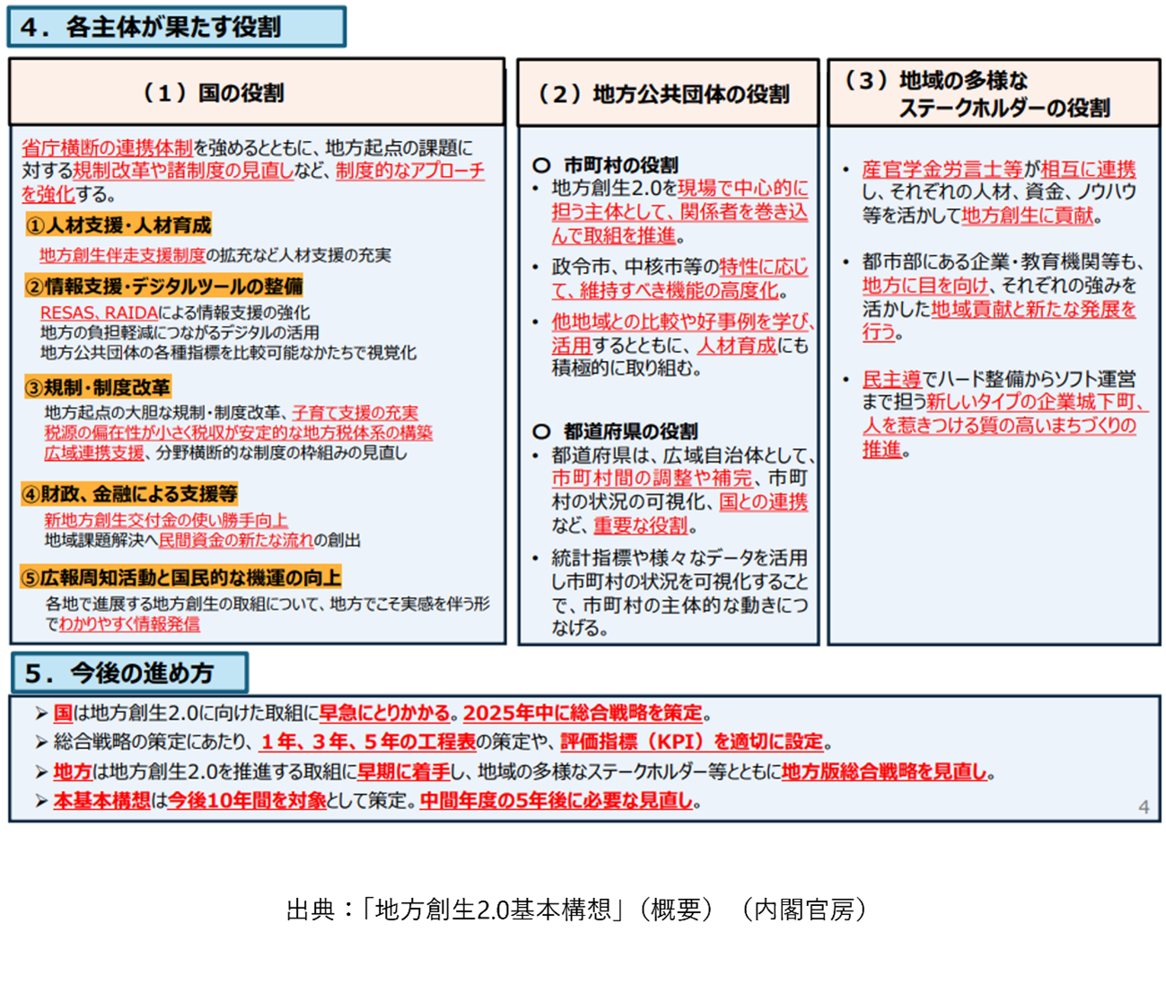Click the '②情報支援・デジタルツールの整備' orange label

tap(163, 286)
